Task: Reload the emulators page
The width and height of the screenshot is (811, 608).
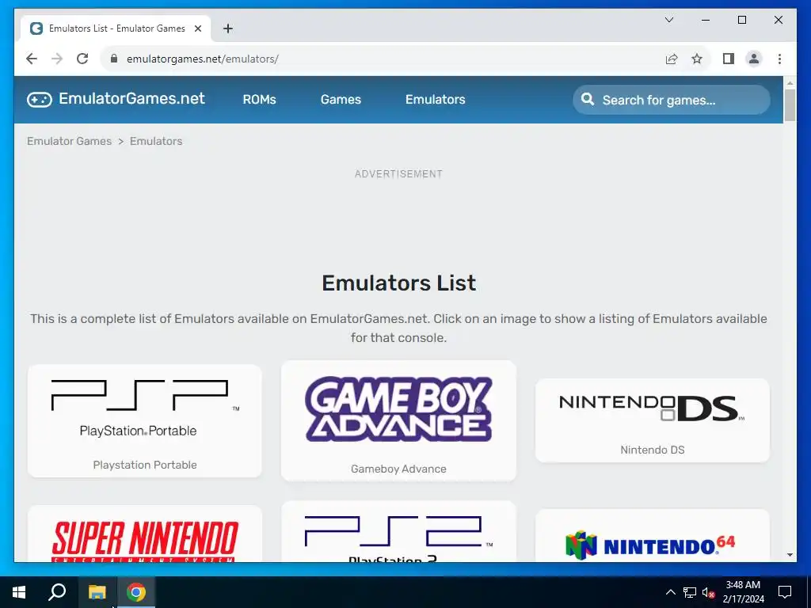Action: (x=82, y=59)
